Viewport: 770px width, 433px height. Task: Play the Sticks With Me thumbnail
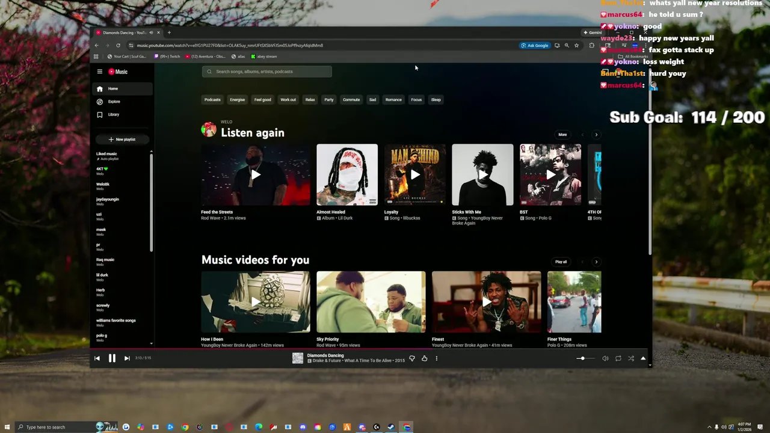pos(482,174)
